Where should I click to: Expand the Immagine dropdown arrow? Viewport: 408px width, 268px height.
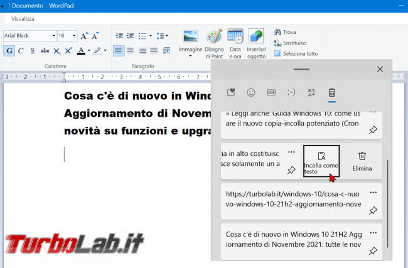point(190,56)
